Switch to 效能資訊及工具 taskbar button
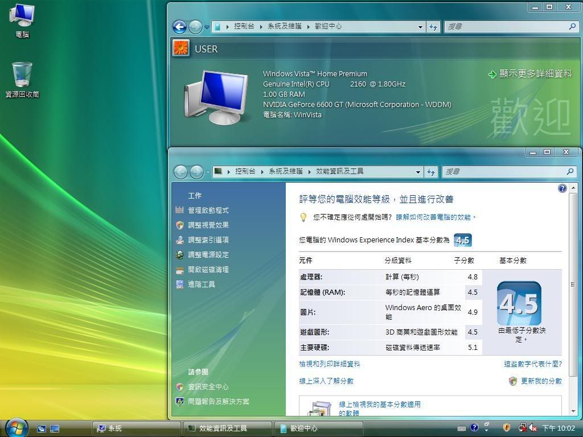Screen dimensions: 583x437 [227, 428]
